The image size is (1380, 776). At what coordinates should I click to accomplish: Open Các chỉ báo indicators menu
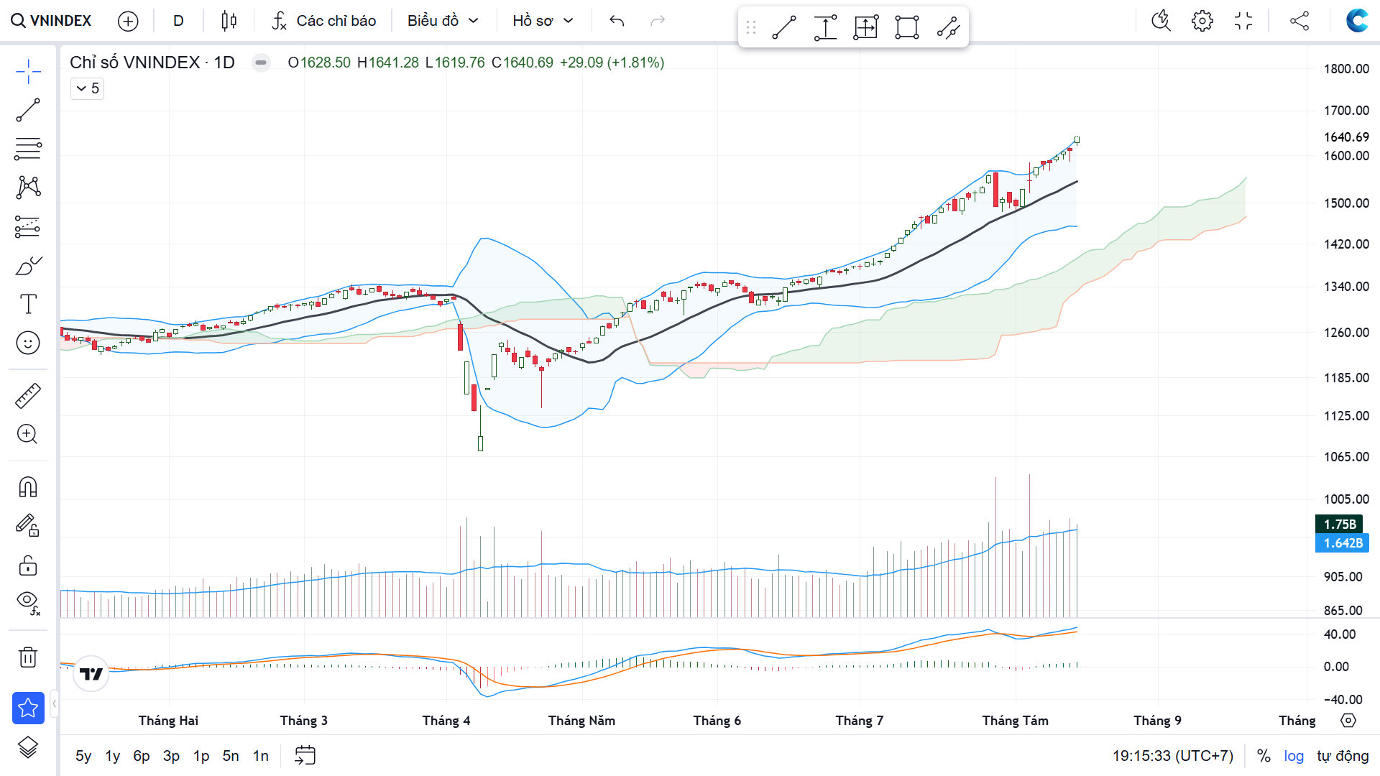click(x=324, y=21)
